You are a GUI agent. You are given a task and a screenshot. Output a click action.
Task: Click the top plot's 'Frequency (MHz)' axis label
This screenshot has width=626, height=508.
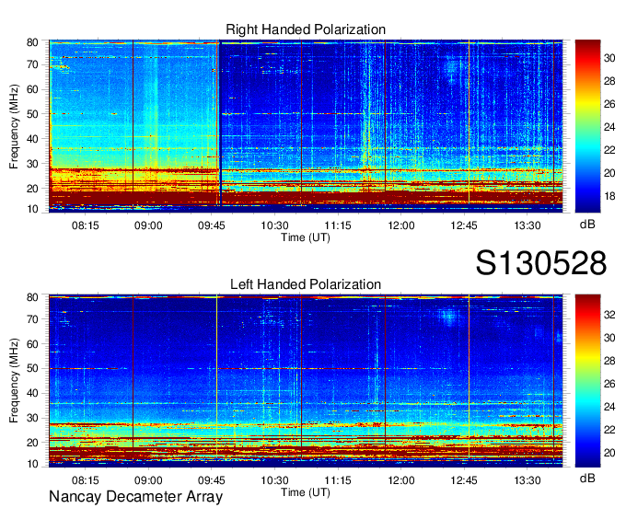tap(14, 126)
